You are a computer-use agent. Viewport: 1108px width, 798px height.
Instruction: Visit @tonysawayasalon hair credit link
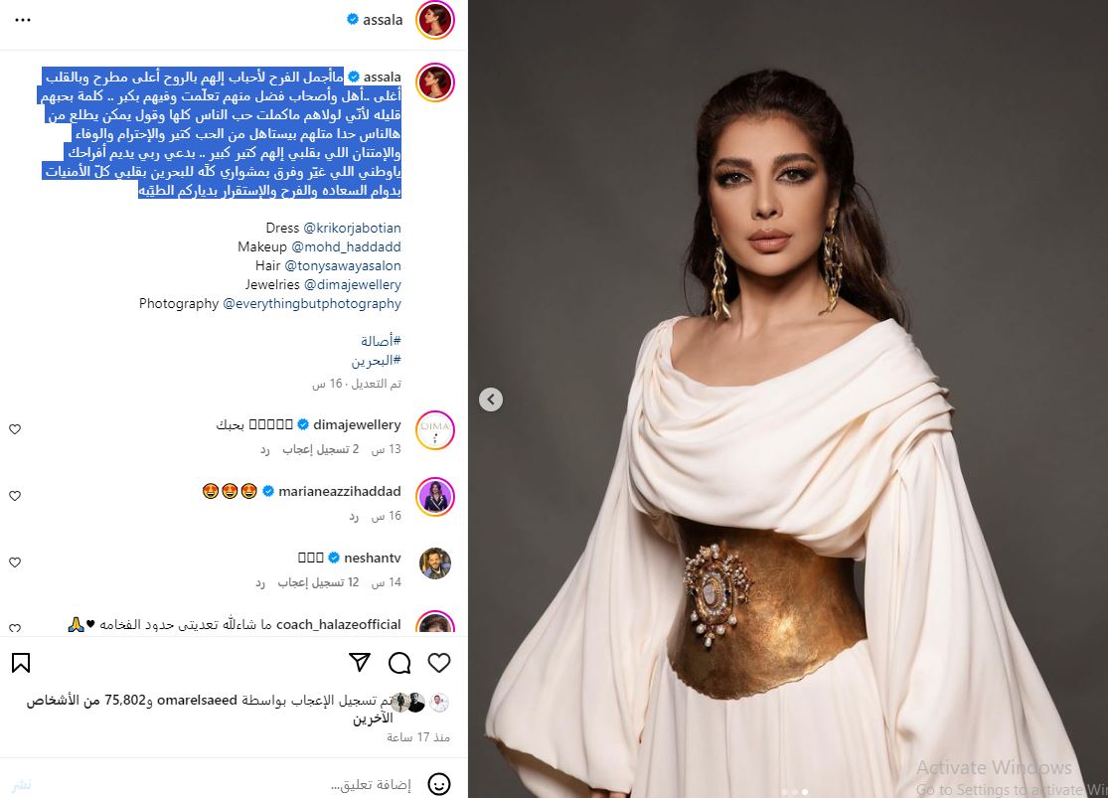tap(343, 265)
